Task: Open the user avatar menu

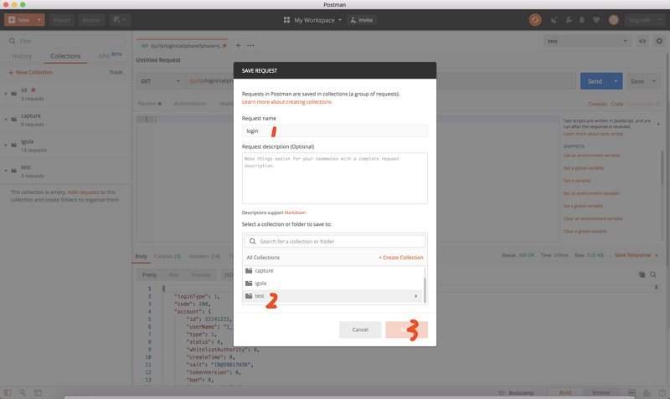Action: [x=614, y=20]
